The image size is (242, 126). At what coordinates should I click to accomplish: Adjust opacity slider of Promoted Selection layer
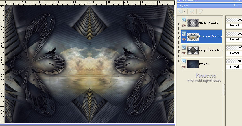[234, 34]
